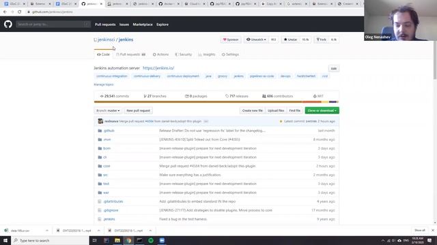
Task: Click the language breakdown color bar
Action: (x=216, y=102)
